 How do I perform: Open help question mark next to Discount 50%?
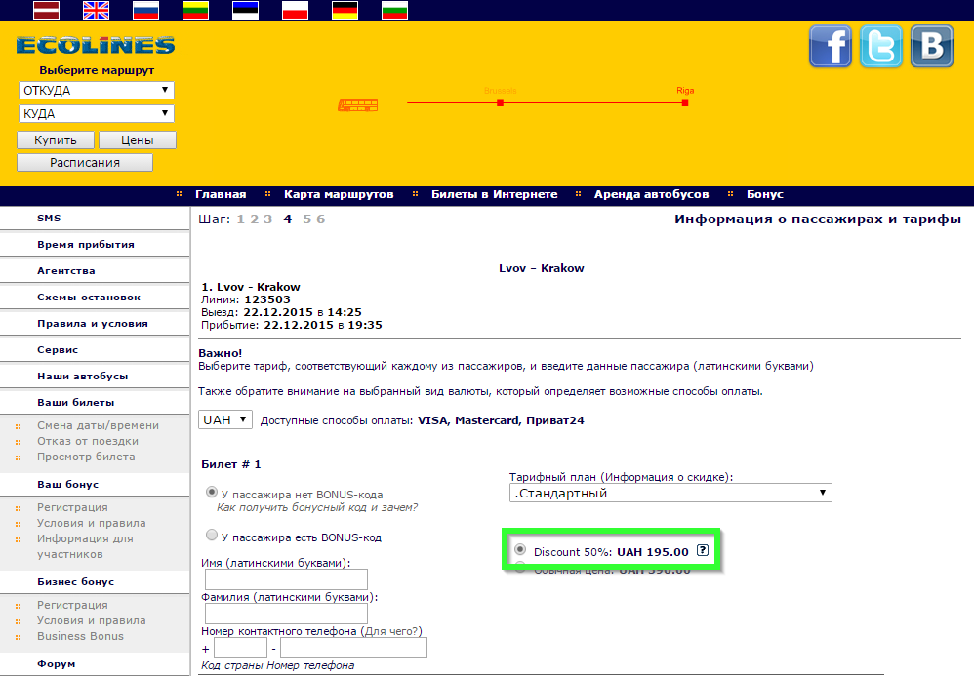[703, 550]
